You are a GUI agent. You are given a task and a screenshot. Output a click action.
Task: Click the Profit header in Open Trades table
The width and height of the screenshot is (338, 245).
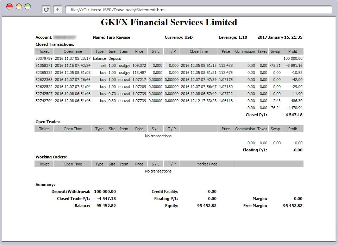[293, 129]
